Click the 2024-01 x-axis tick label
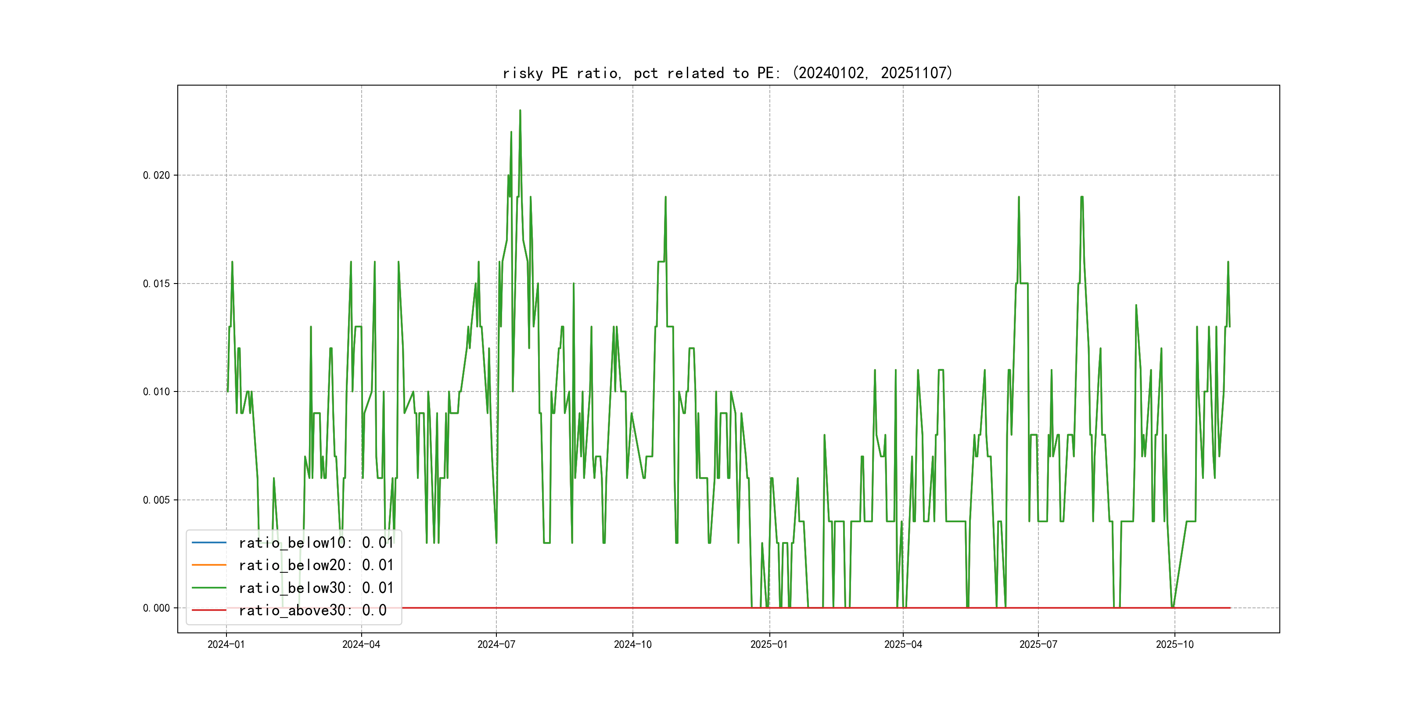 click(x=226, y=644)
